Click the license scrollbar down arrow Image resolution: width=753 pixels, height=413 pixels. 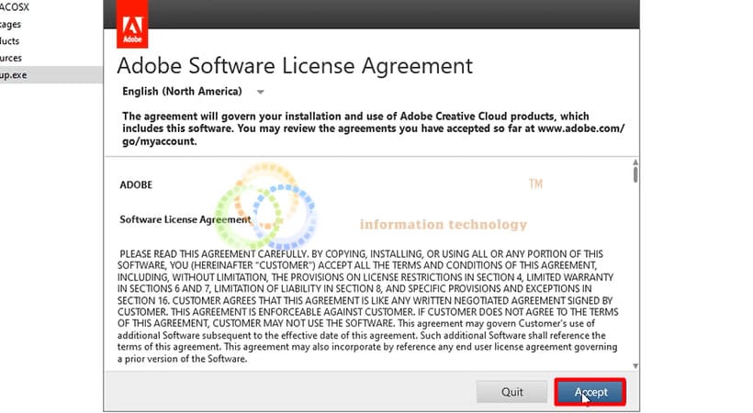pyautogui.click(x=635, y=366)
